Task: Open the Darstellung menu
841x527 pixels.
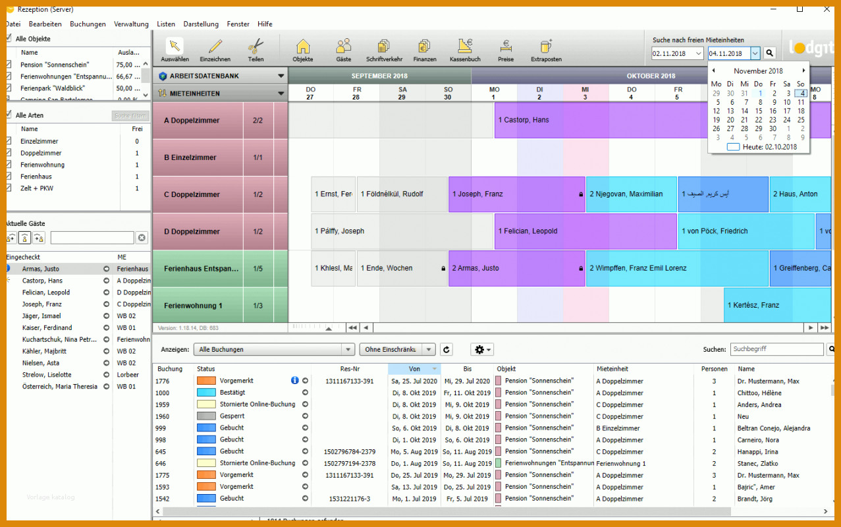Action: pyautogui.click(x=201, y=24)
